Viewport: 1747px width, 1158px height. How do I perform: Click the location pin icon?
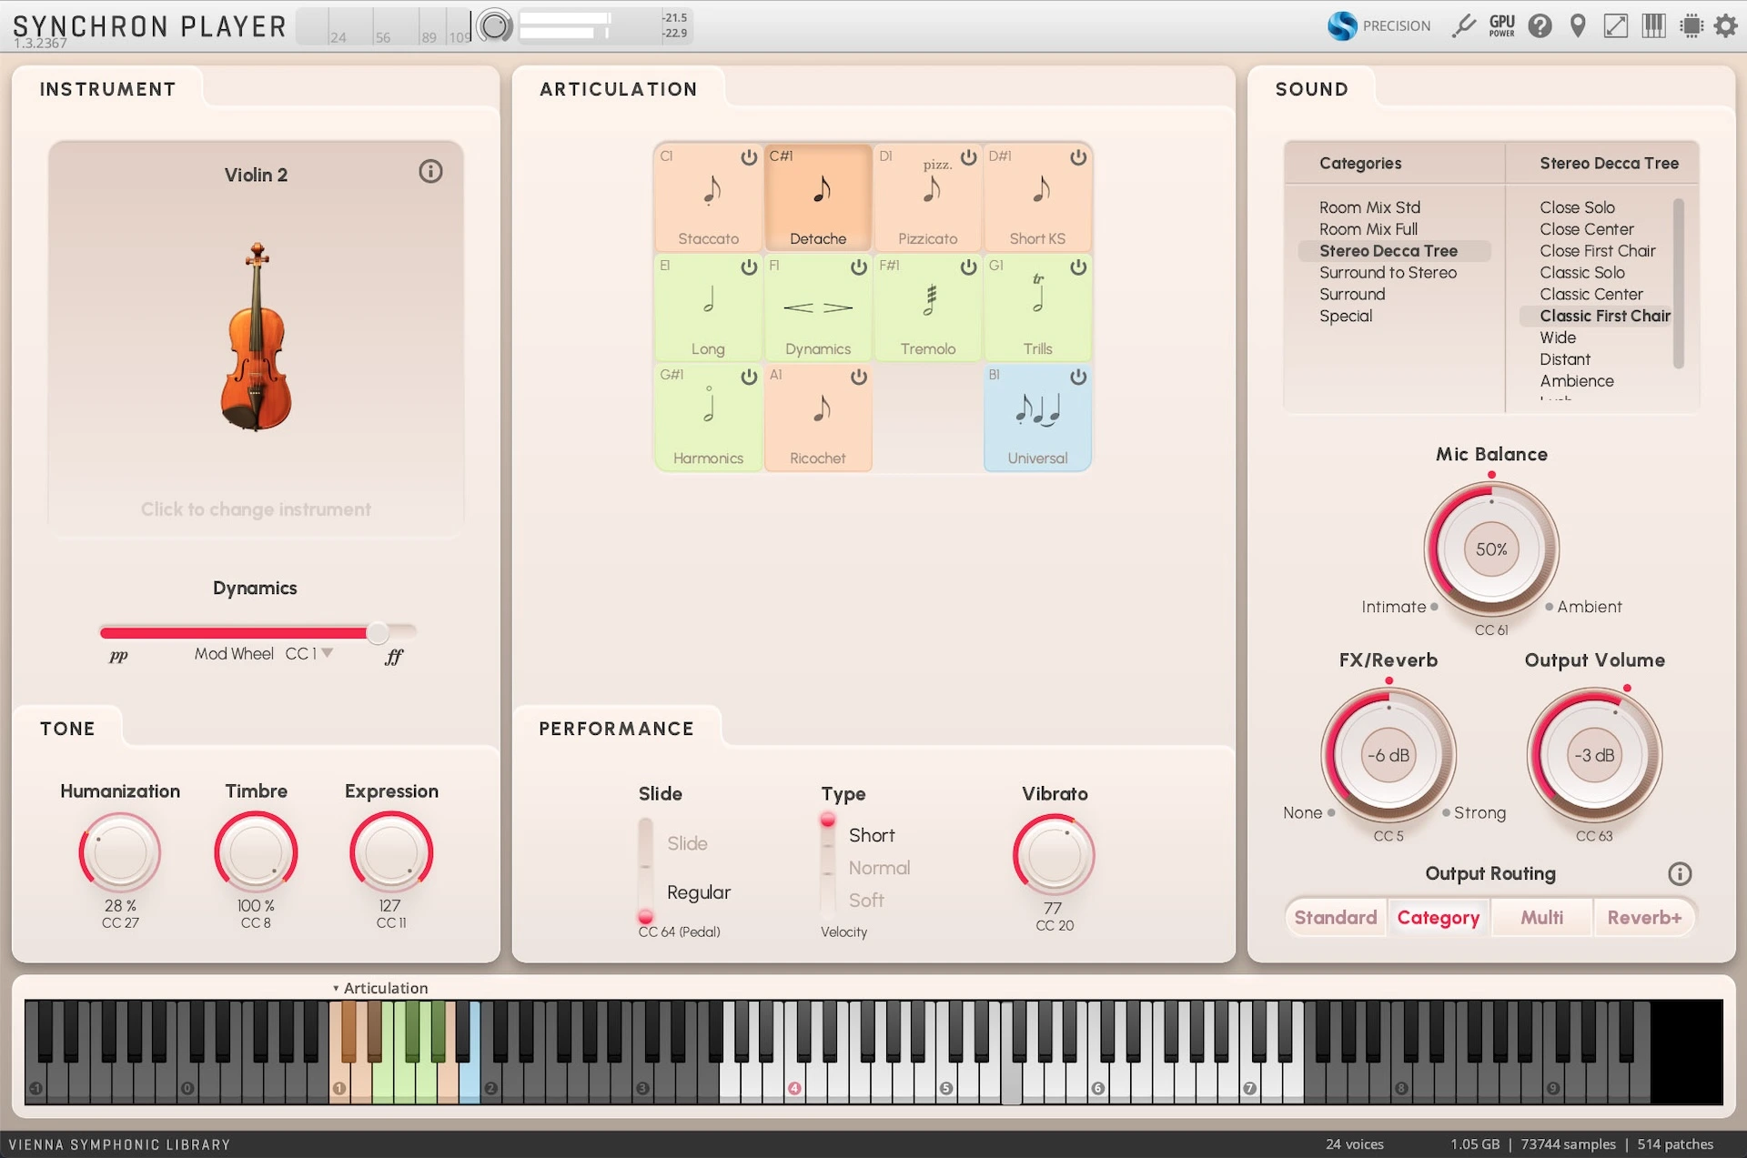(x=1578, y=25)
